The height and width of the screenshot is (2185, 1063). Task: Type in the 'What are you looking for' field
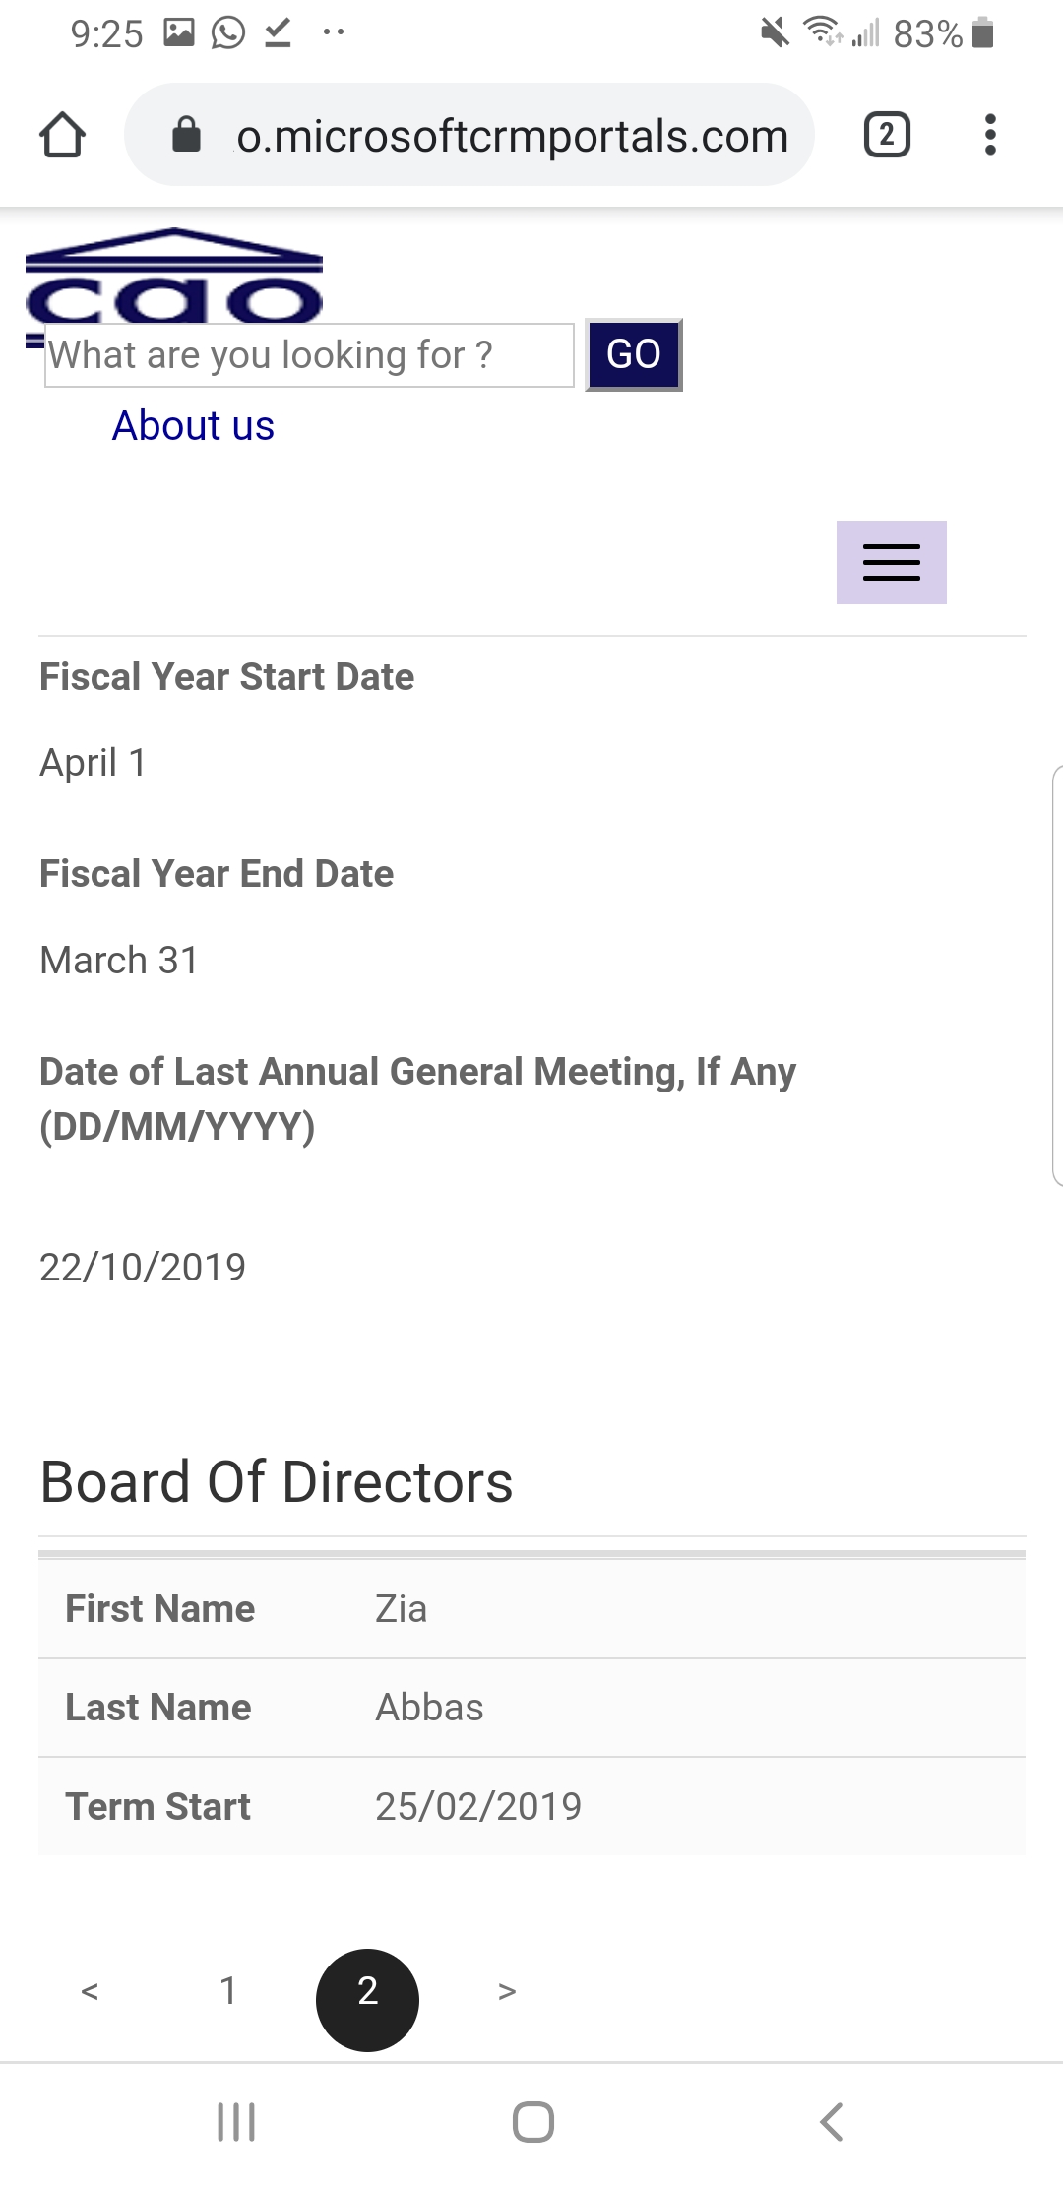pyautogui.click(x=309, y=355)
